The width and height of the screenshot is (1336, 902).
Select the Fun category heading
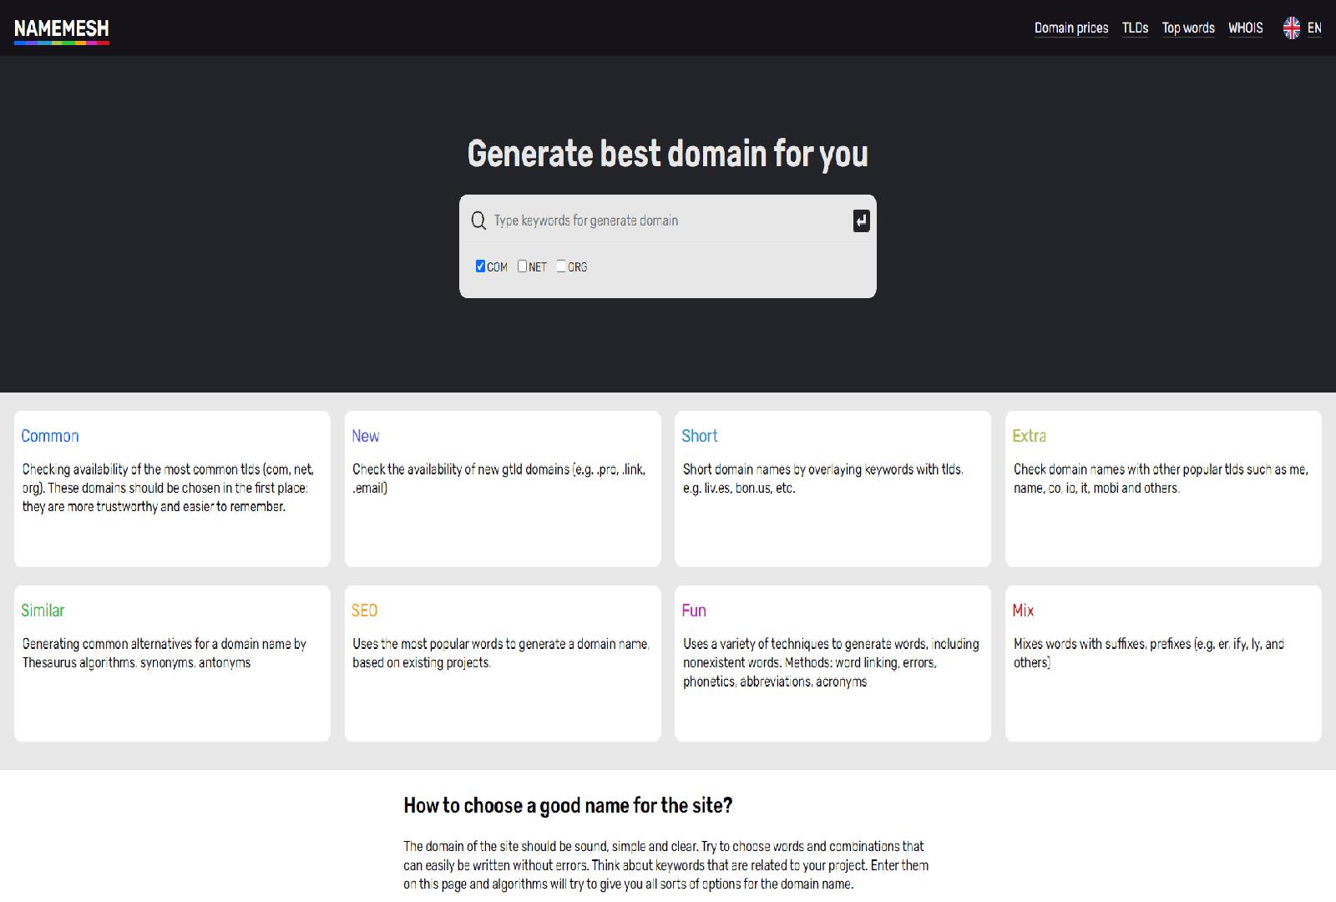(x=693, y=611)
